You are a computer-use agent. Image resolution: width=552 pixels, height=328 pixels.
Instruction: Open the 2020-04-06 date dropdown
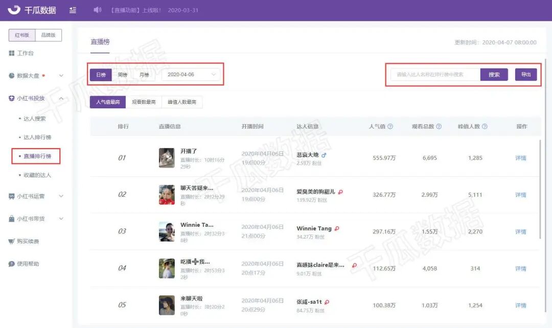191,75
